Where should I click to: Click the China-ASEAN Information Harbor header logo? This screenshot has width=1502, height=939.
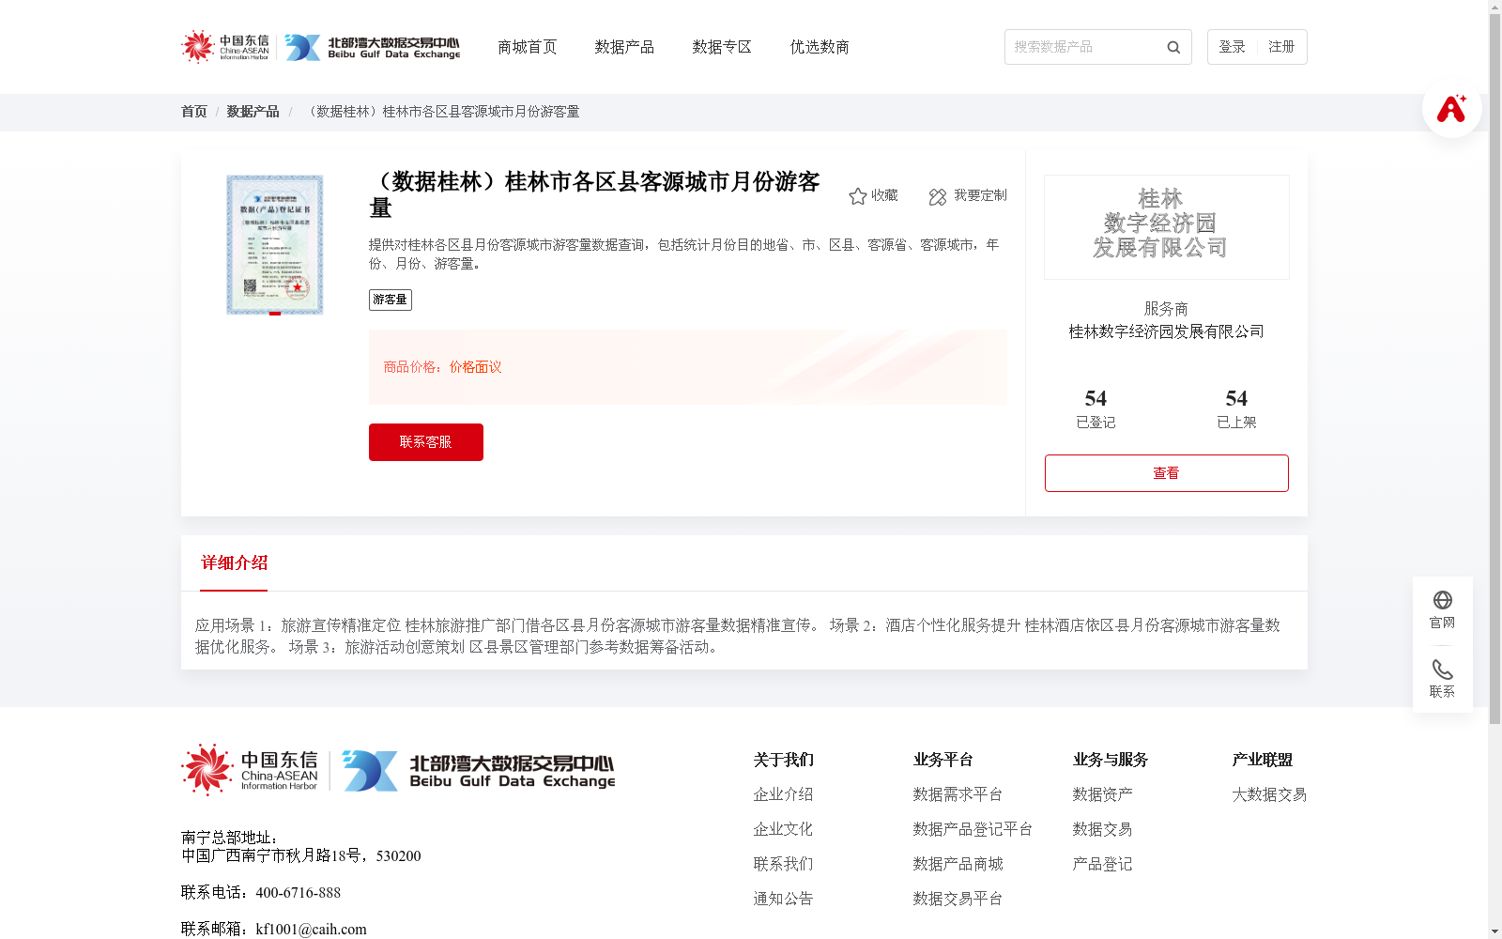point(224,46)
